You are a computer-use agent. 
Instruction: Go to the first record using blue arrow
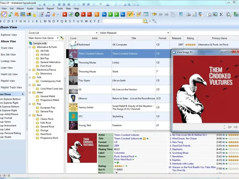click(x=104, y=14)
